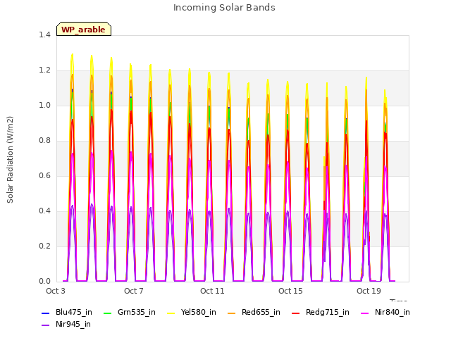Viewport: 451px width, 338px height.
Task: Click the 0.8 y-axis tick label
Action: point(44,141)
